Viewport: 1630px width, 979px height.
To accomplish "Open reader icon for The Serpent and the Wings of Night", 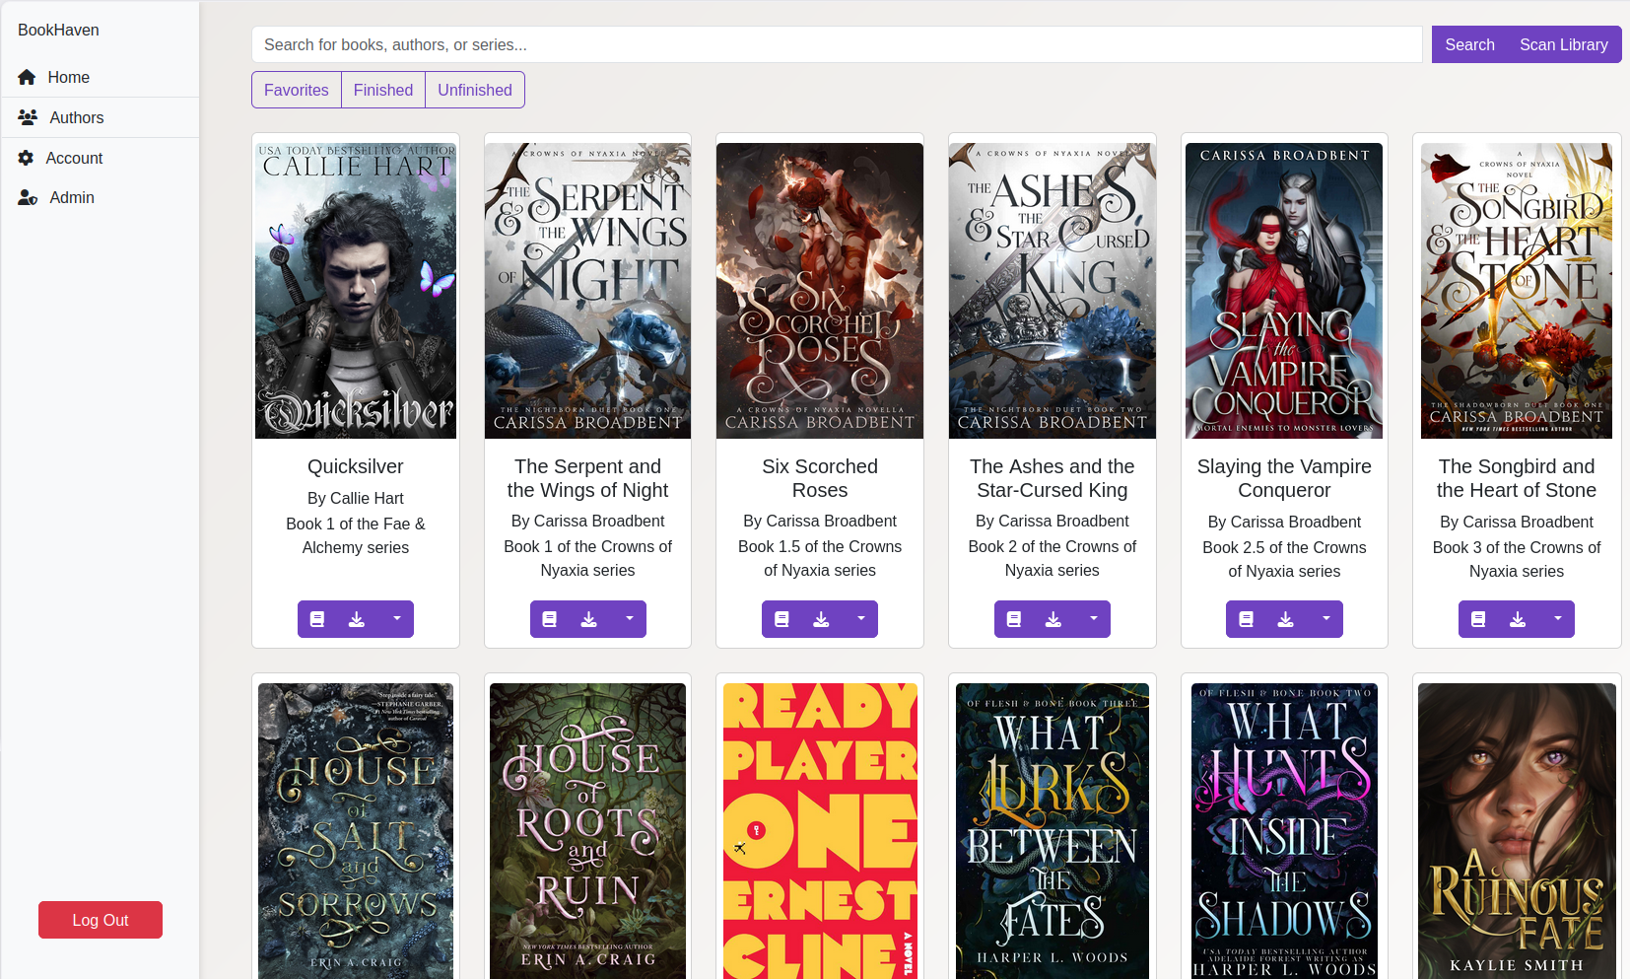I will (550, 619).
